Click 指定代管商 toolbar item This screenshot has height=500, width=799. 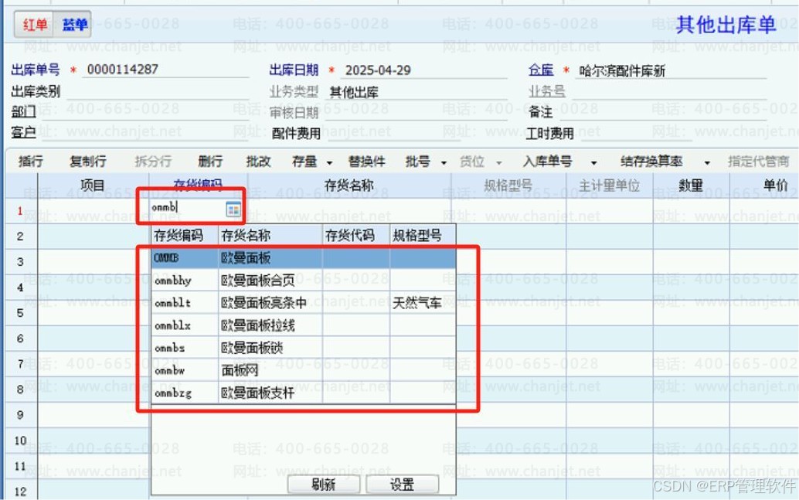758,162
